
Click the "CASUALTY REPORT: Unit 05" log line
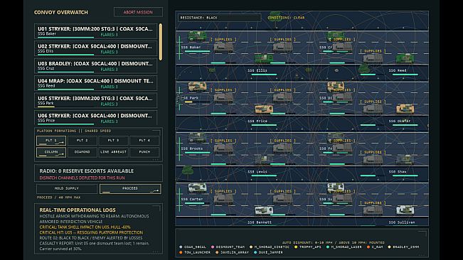pos(95,244)
